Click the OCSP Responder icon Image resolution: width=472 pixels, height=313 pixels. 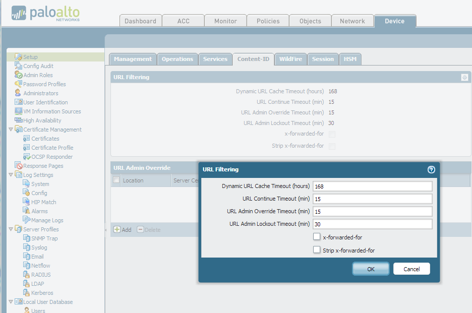coord(27,156)
